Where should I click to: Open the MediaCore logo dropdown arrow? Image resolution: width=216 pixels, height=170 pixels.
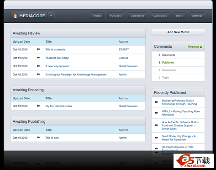[51, 16]
